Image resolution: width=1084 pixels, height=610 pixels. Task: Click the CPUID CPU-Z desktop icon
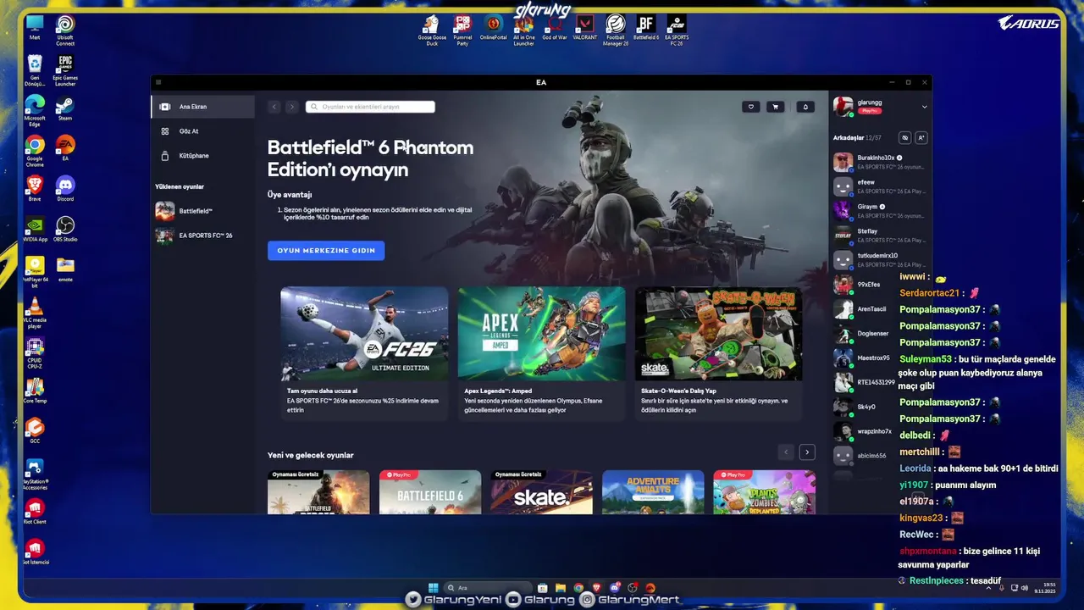pyautogui.click(x=35, y=352)
